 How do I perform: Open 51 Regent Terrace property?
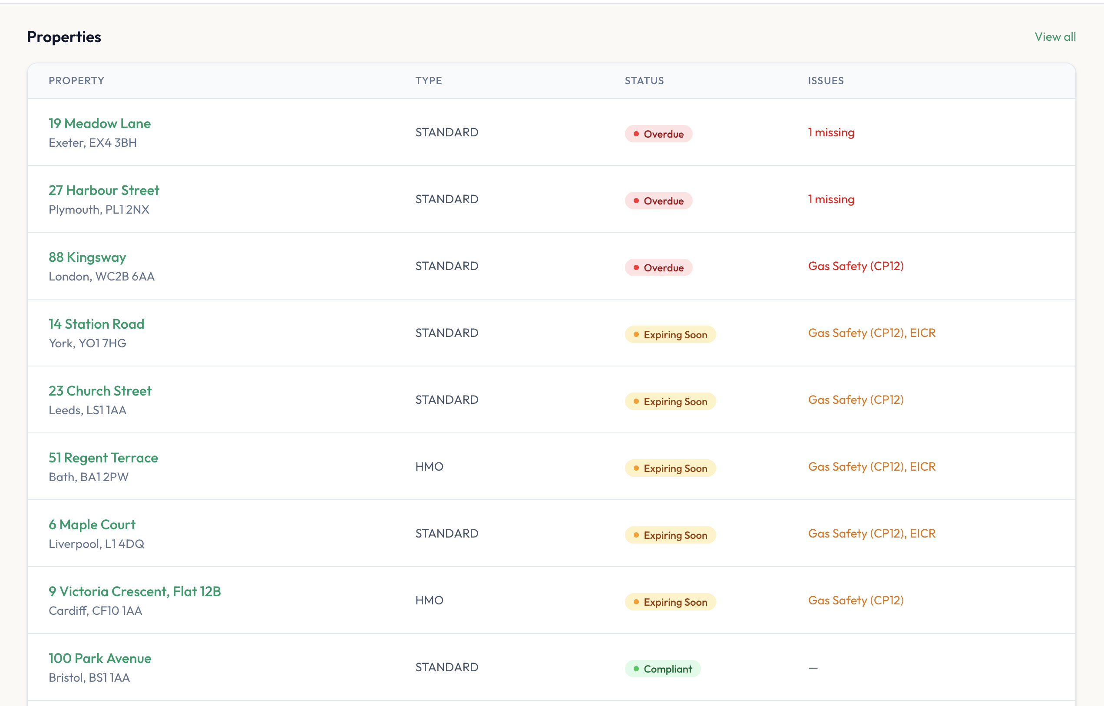click(103, 458)
